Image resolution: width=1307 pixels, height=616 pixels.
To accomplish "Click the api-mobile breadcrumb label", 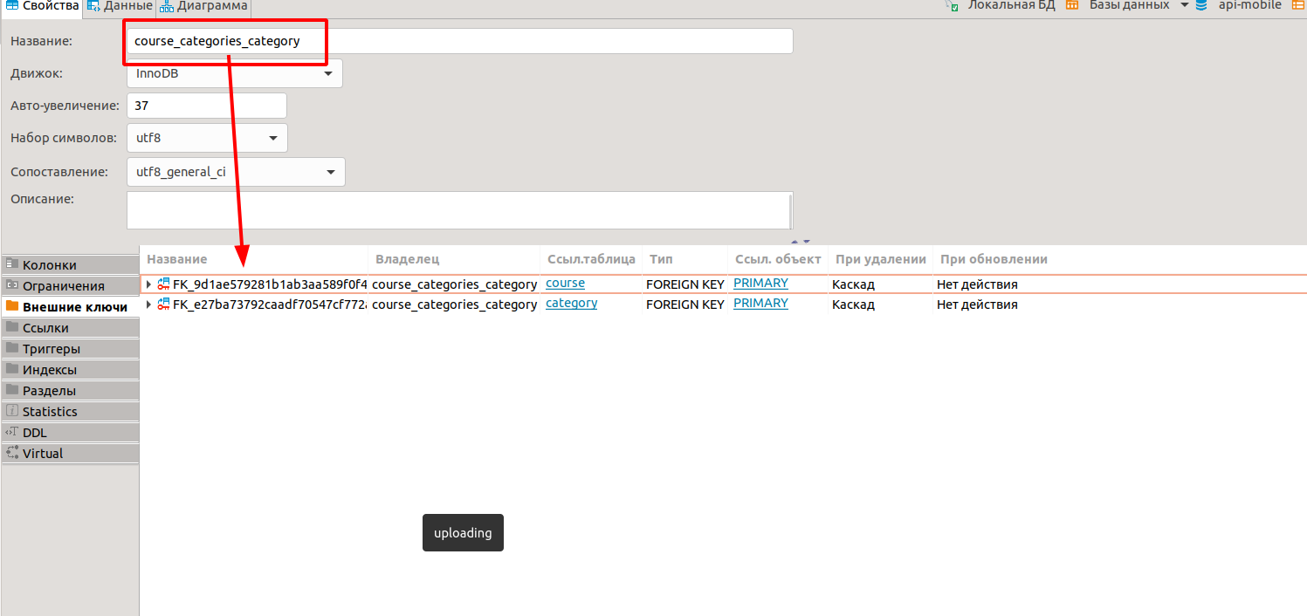I will click(1249, 5).
